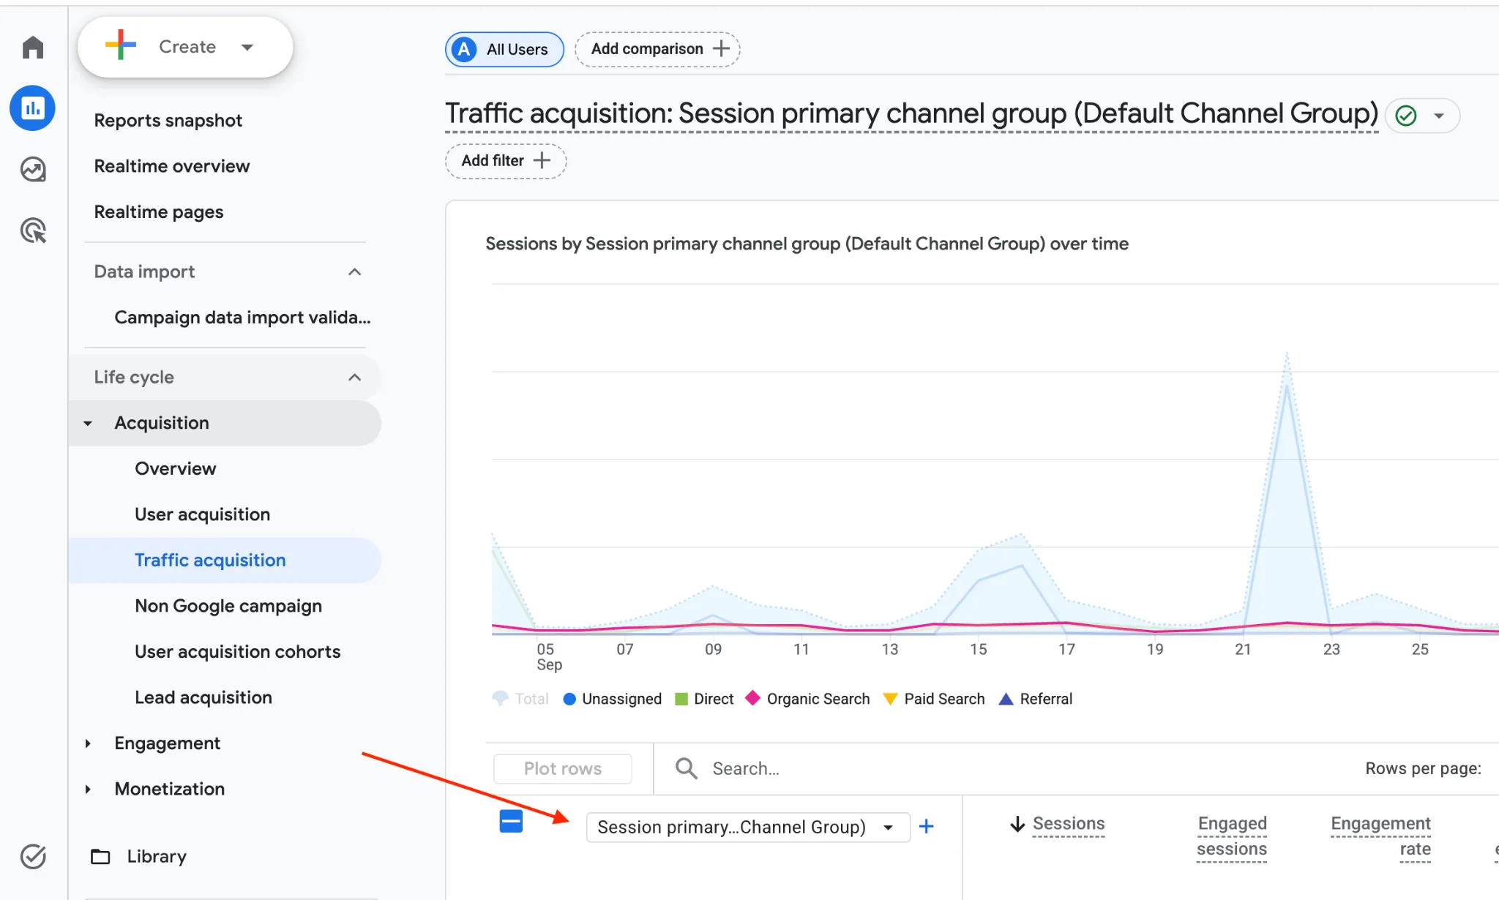Toggle the Total series in the chart legend

[x=520, y=699]
